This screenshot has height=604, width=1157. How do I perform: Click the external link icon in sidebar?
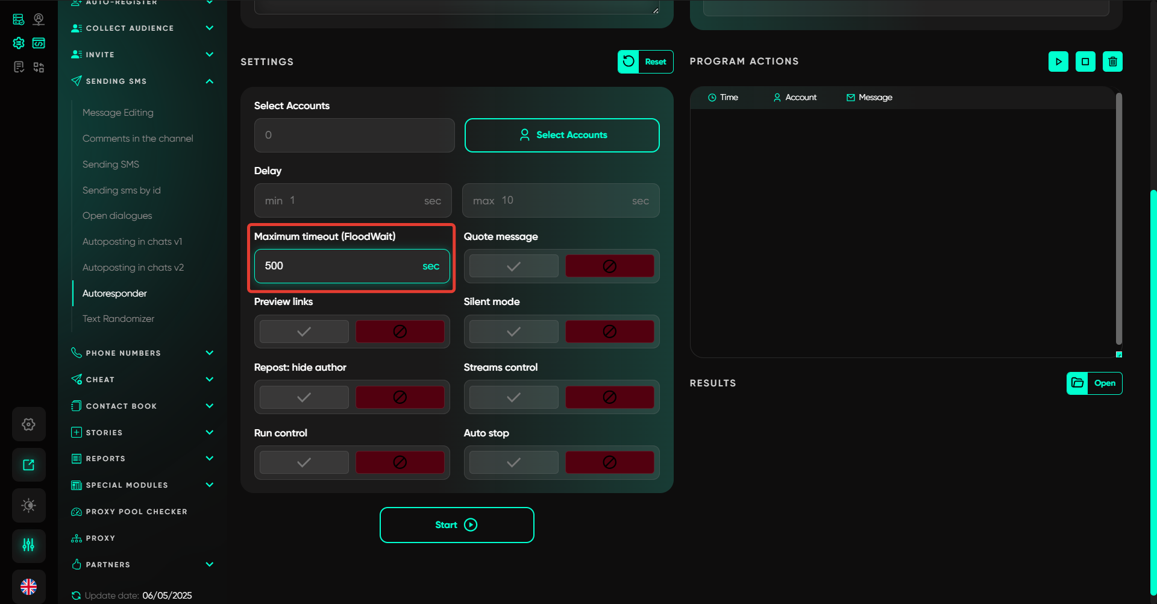pyautogui.click(x=28, y=465)
